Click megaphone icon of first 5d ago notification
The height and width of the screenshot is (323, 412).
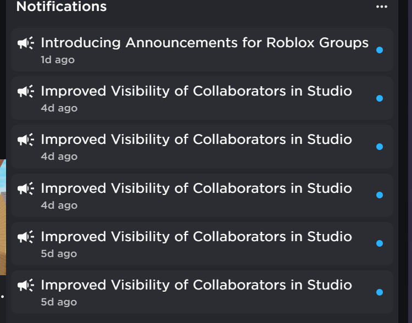click(x=26, y=237)
